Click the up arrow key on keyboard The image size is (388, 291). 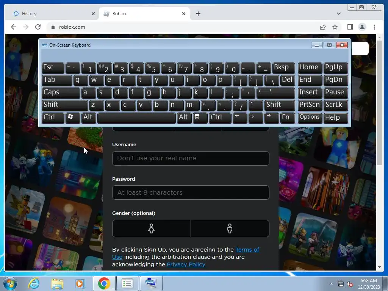(256, 105)
